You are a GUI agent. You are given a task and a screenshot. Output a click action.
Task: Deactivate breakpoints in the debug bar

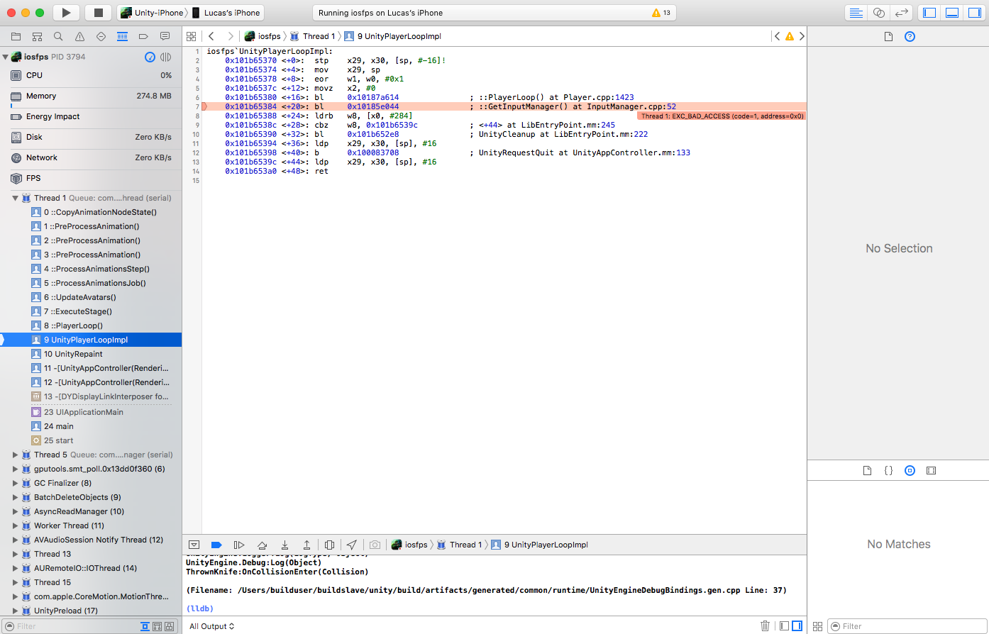point(216,545)
